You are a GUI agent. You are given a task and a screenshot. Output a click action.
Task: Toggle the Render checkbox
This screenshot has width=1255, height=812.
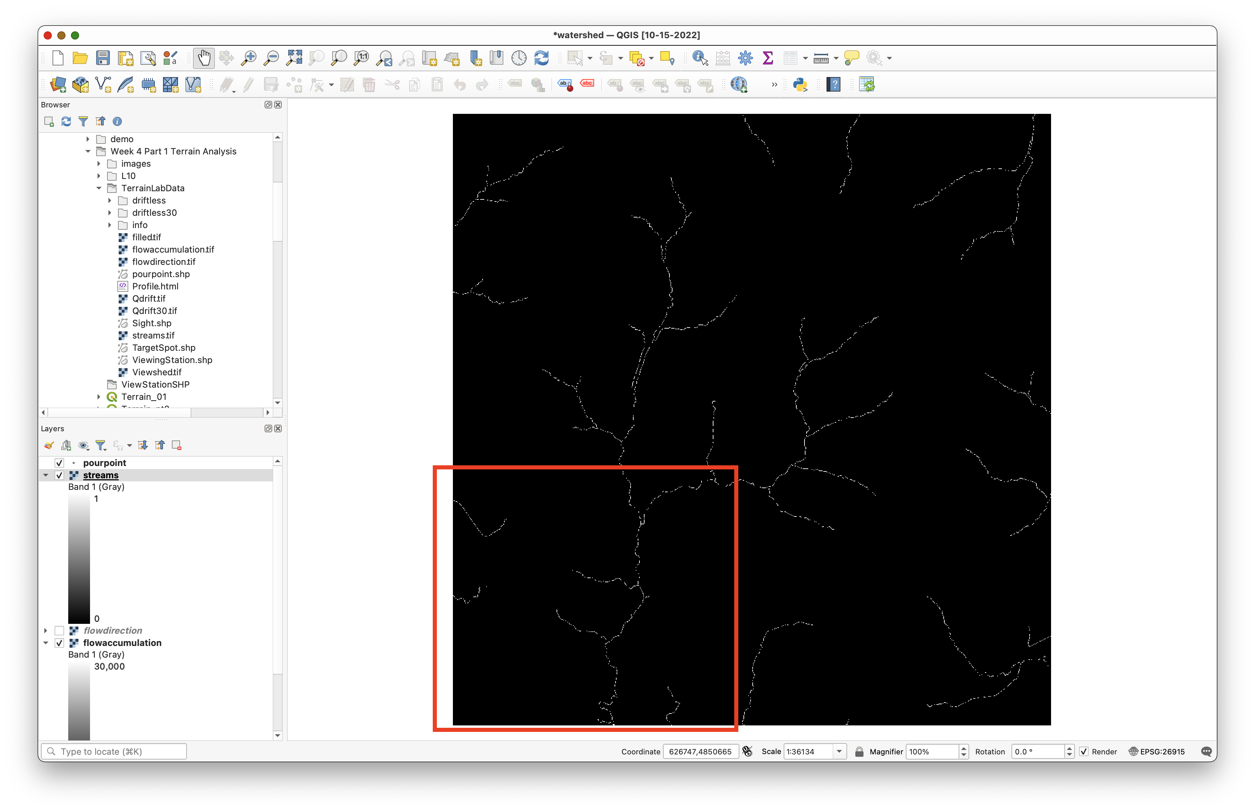tap(1083, 751)
